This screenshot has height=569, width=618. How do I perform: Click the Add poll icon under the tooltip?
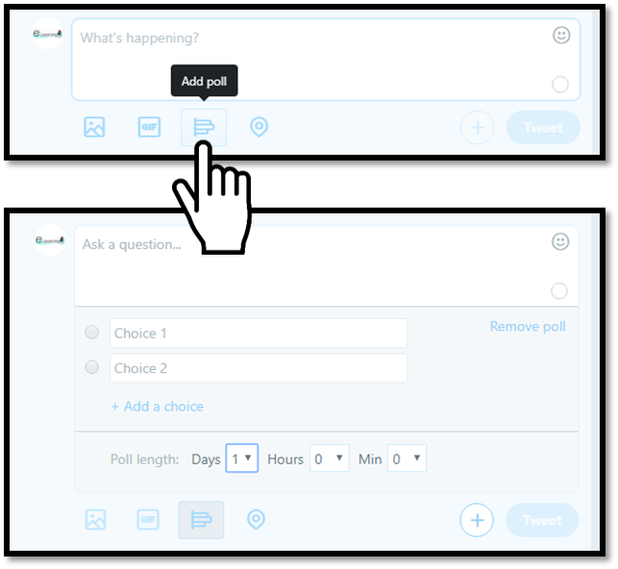click(204, 127)
